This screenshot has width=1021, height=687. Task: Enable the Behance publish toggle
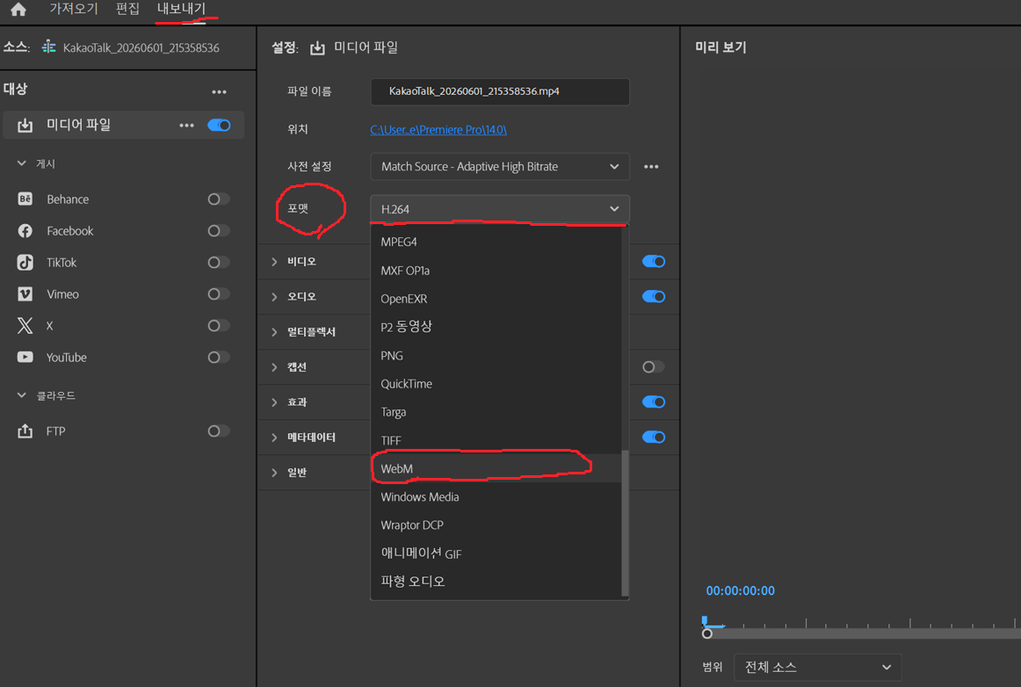[x=218, y=199]
